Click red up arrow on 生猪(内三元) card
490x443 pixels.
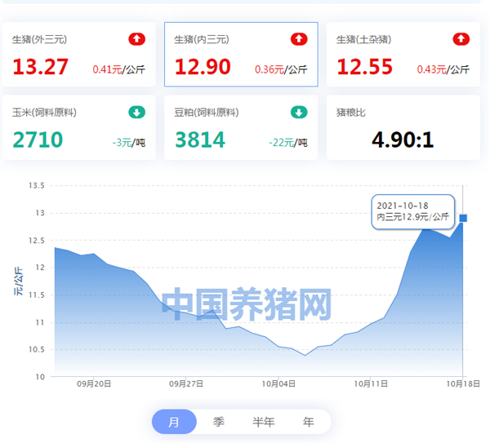point(299,39)
